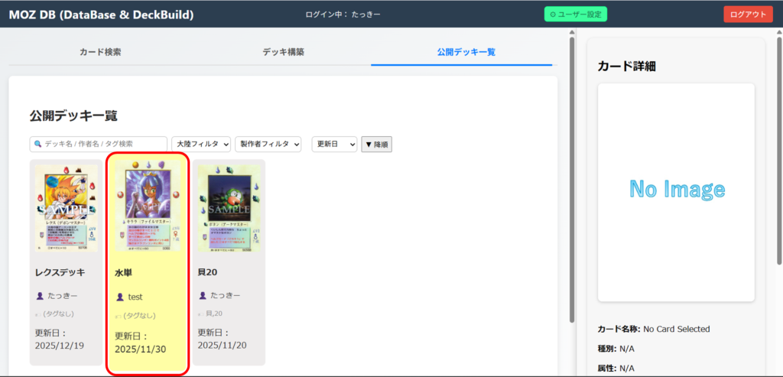Click the author icon on the レクスデッキ card
Viewport: 783px width, 377px height.
(40, 295)
